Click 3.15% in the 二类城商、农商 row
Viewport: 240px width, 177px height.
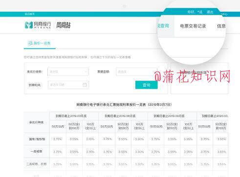click(90, 164)
